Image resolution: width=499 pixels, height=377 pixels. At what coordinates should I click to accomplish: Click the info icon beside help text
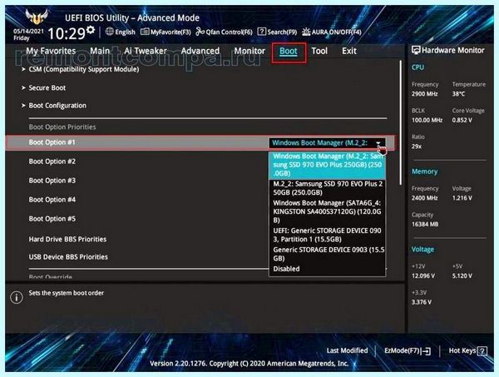tap(17, 297)
